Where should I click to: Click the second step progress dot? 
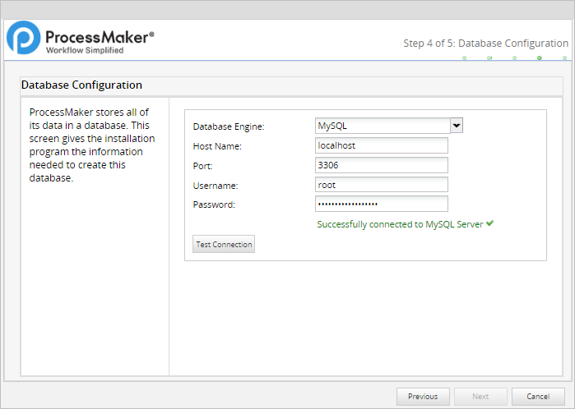tap(489, 58)
